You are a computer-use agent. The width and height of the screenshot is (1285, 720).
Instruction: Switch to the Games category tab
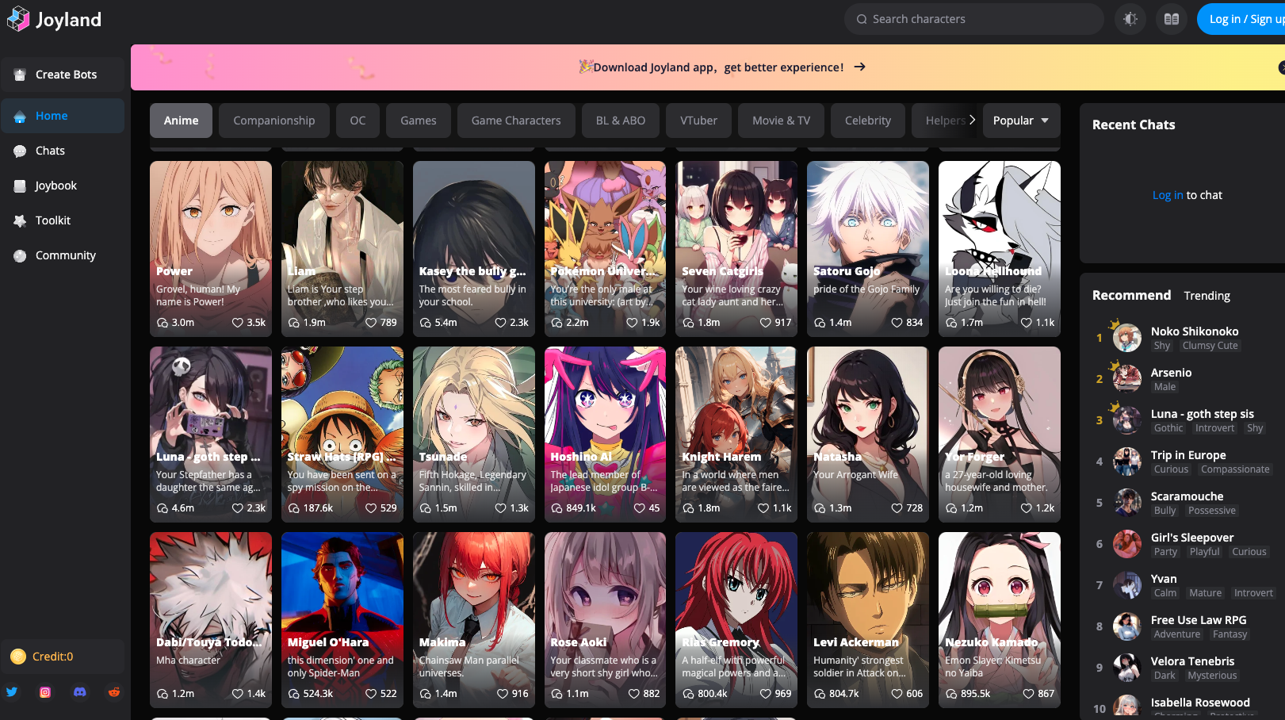click(419, 121)
